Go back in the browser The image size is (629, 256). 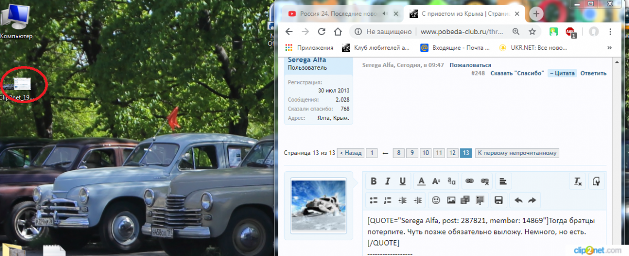[x=289, y=31]
